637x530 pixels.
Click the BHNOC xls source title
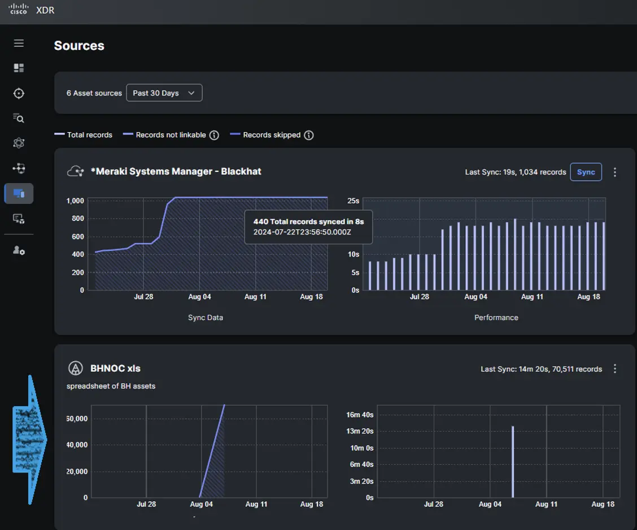[x=115, y=368]
